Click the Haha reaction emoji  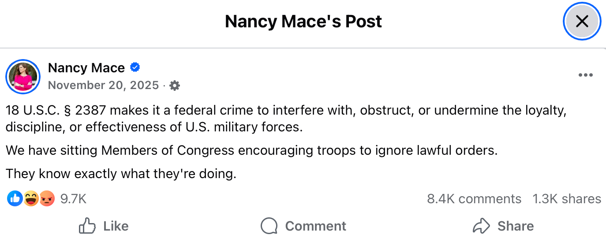31,199
